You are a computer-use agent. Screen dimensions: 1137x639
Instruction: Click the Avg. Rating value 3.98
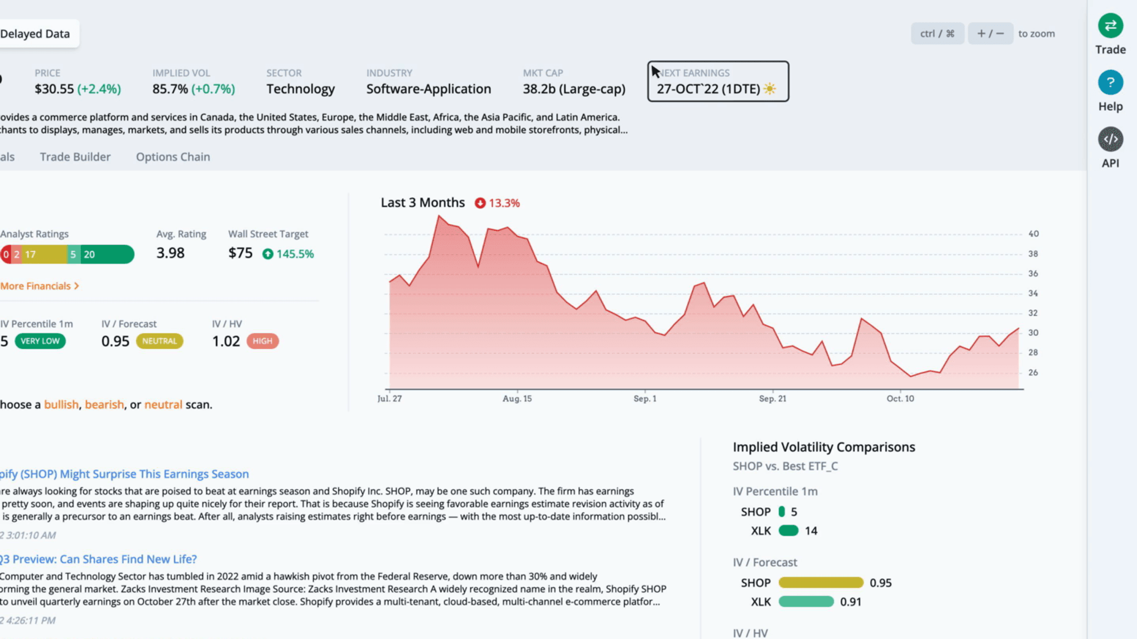(171, 253)
